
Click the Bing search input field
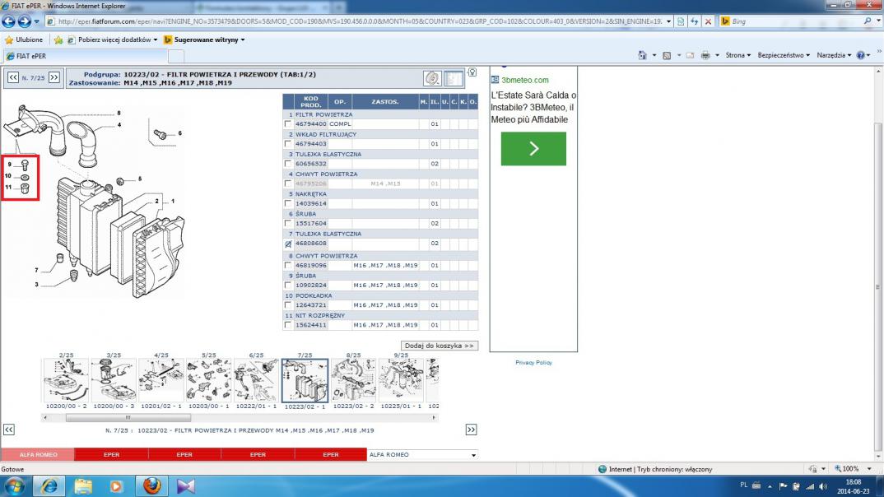coord(795,21)
